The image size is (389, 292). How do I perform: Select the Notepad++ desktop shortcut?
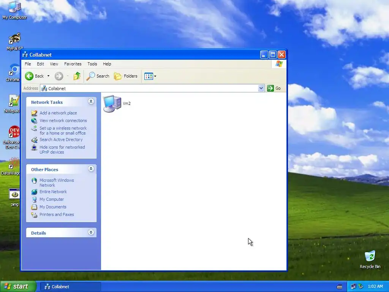pyautogui.click(x=12, y=104)
